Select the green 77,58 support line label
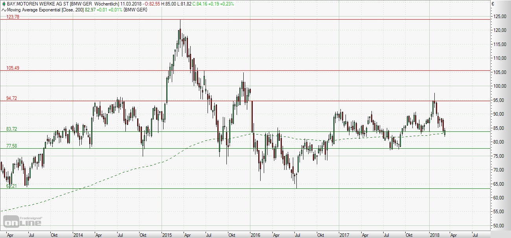Viewport: 511px width, 238px height. [x=12, y=146]
